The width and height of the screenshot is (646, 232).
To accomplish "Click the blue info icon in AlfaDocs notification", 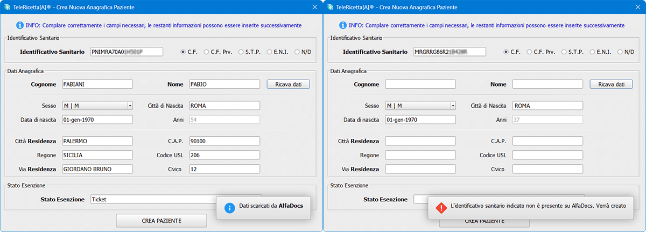I will 229,208.
